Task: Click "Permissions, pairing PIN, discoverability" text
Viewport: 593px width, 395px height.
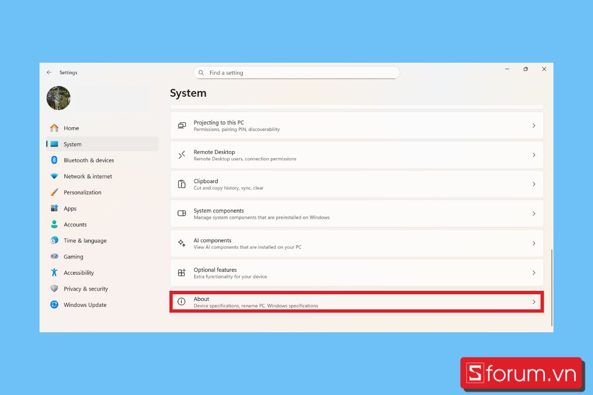Action: 237,129
